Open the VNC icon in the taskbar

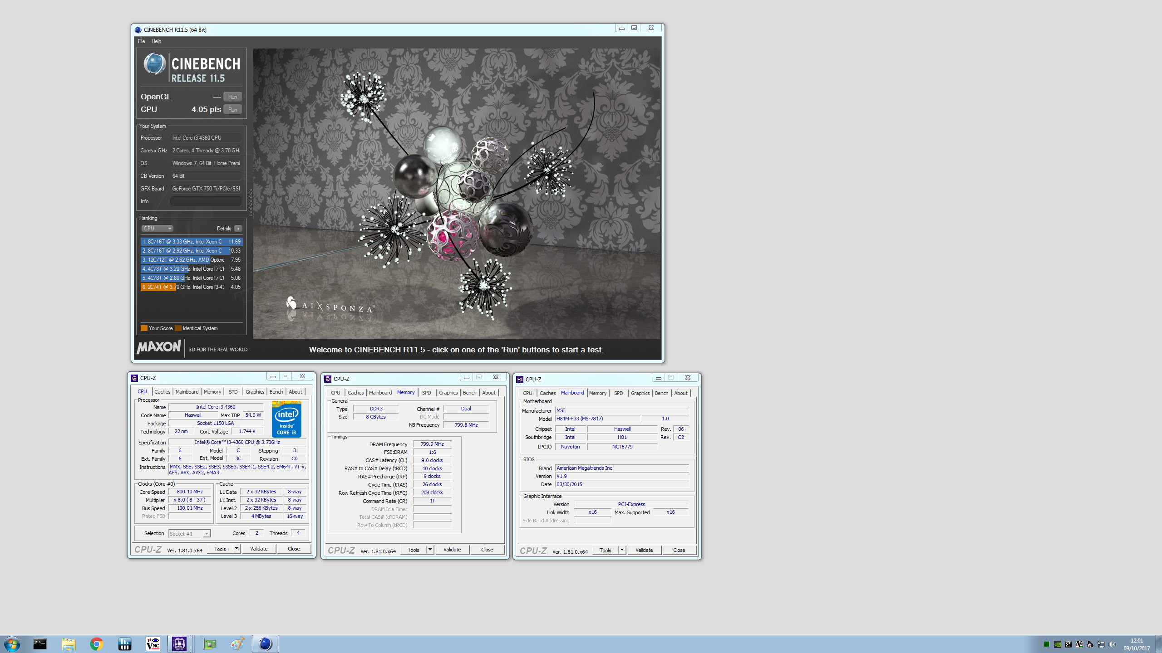[x=153, y=644]
